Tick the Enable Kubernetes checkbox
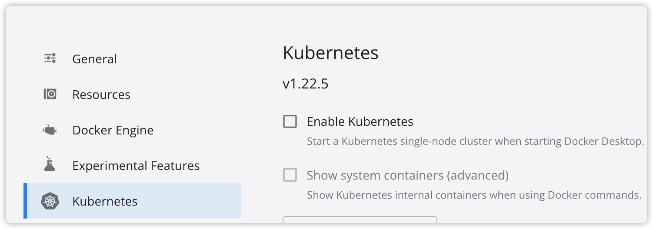 pos(290,121)
